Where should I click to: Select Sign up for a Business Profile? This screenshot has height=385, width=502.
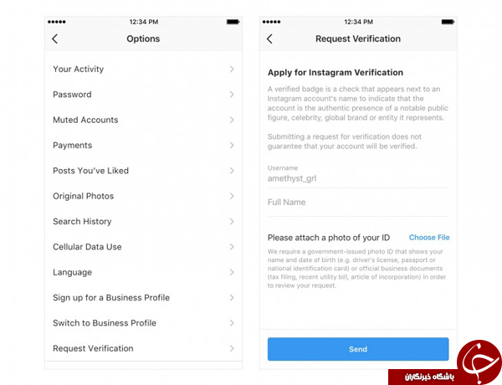click(143, 298)
